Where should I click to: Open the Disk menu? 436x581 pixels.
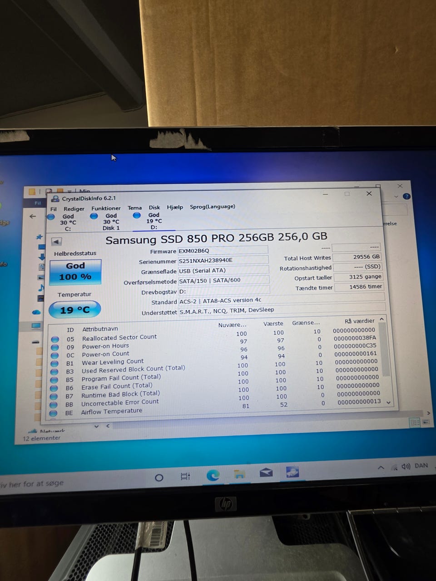coord(154,207)
